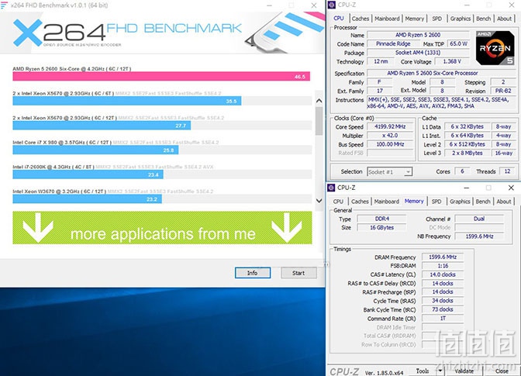Click top CPU-Z window title icon
The height and width of the screenshot is (376, 521).
coord(332,5)
